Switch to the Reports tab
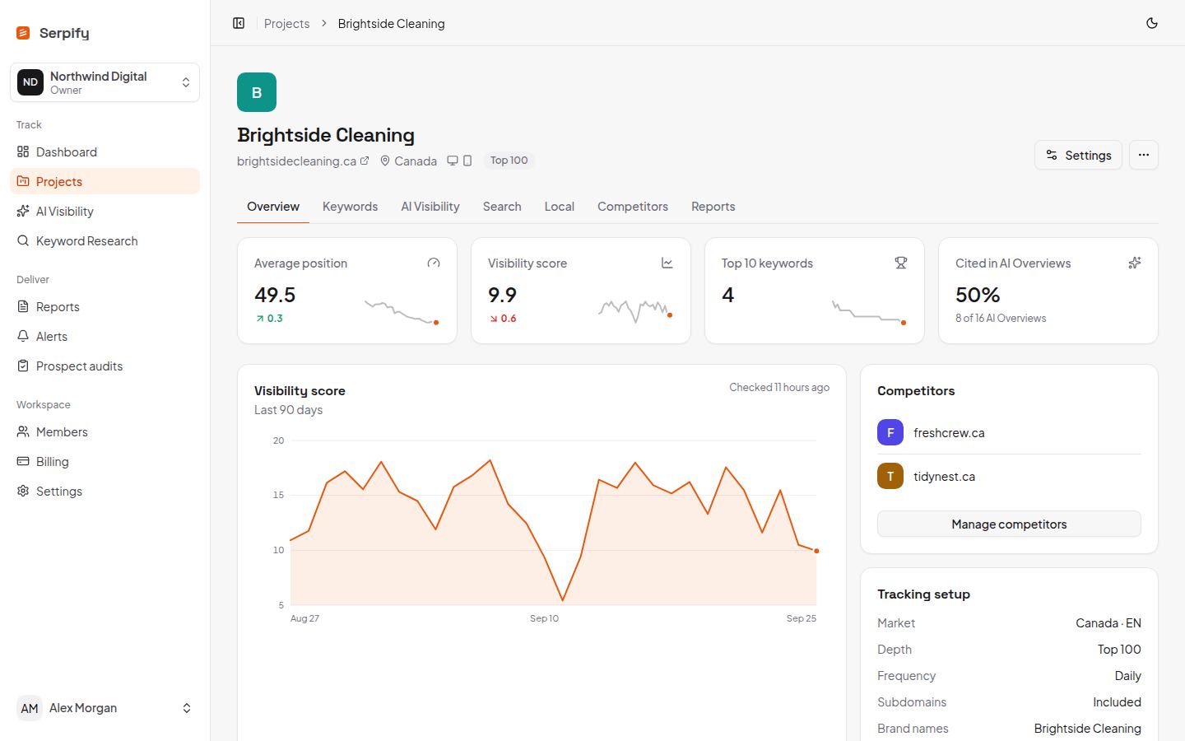This screenshot has width=1185, height=741. (713, 207)
